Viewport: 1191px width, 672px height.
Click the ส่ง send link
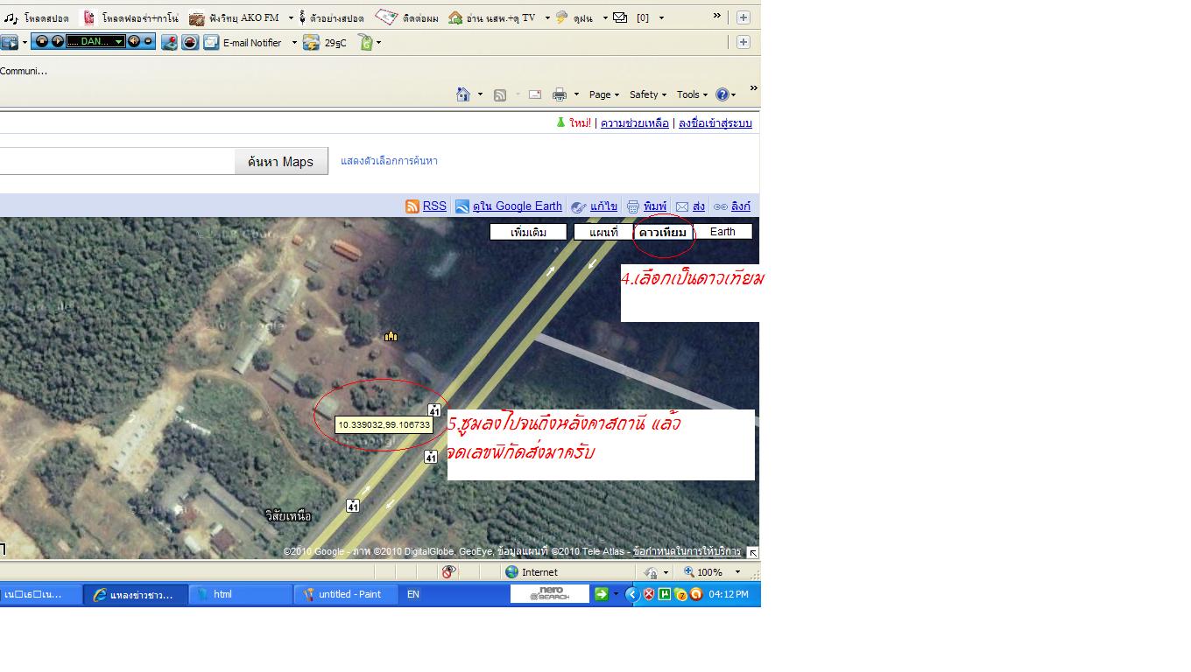699,206
